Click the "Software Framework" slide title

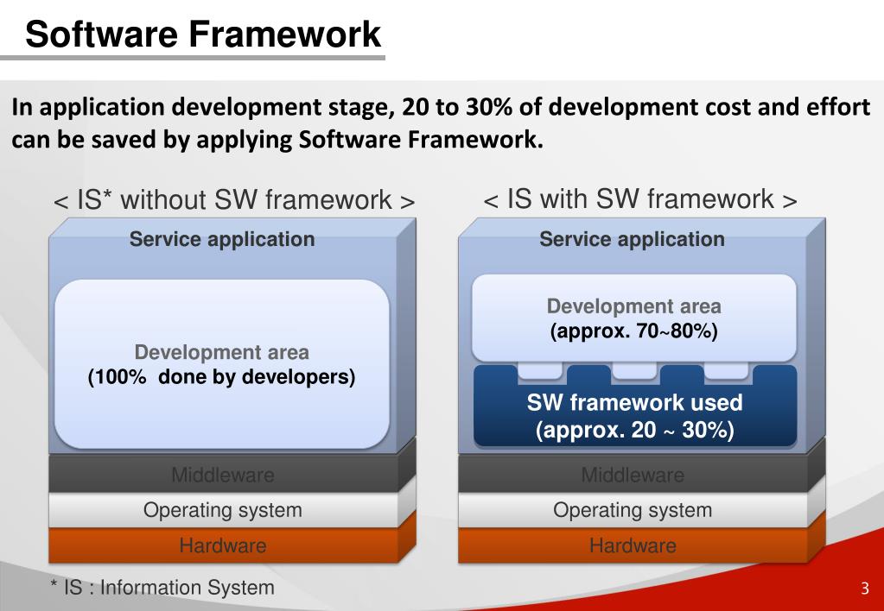[202, 35]
